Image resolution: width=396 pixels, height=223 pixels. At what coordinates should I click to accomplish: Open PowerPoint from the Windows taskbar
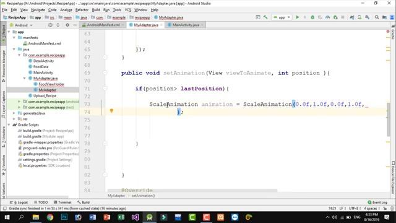point(106,217)
